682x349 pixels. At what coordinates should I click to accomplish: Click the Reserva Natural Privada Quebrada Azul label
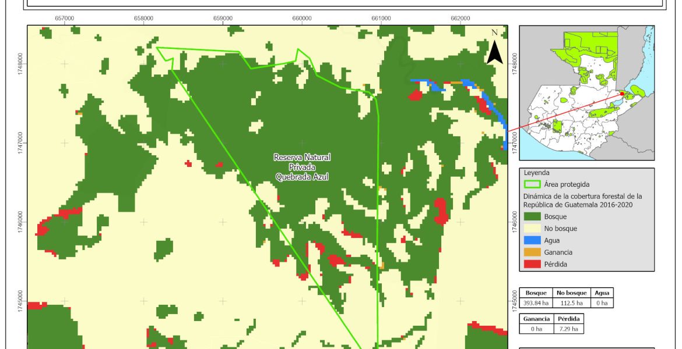[302, 167]
